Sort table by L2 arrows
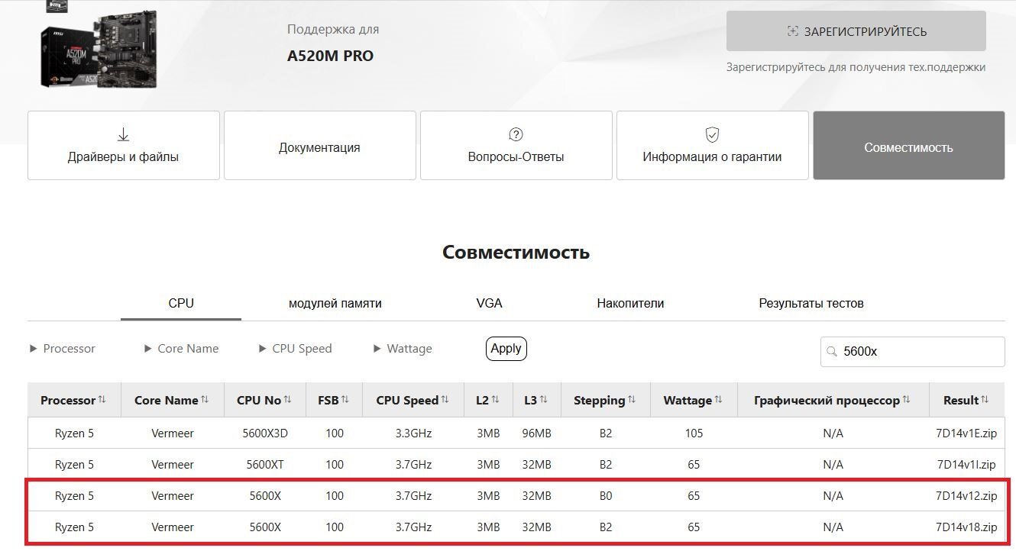1016x551 pixels. 495,400
